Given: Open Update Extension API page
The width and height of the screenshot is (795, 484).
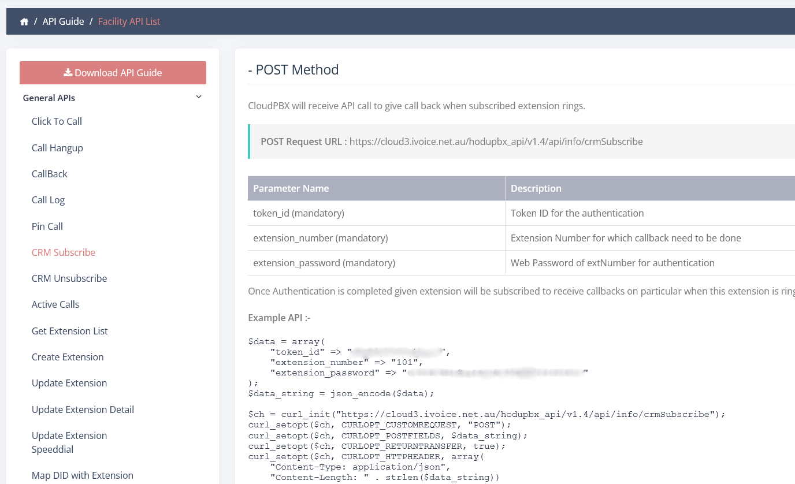Looking at the screenshot, I should click(69, 383).
